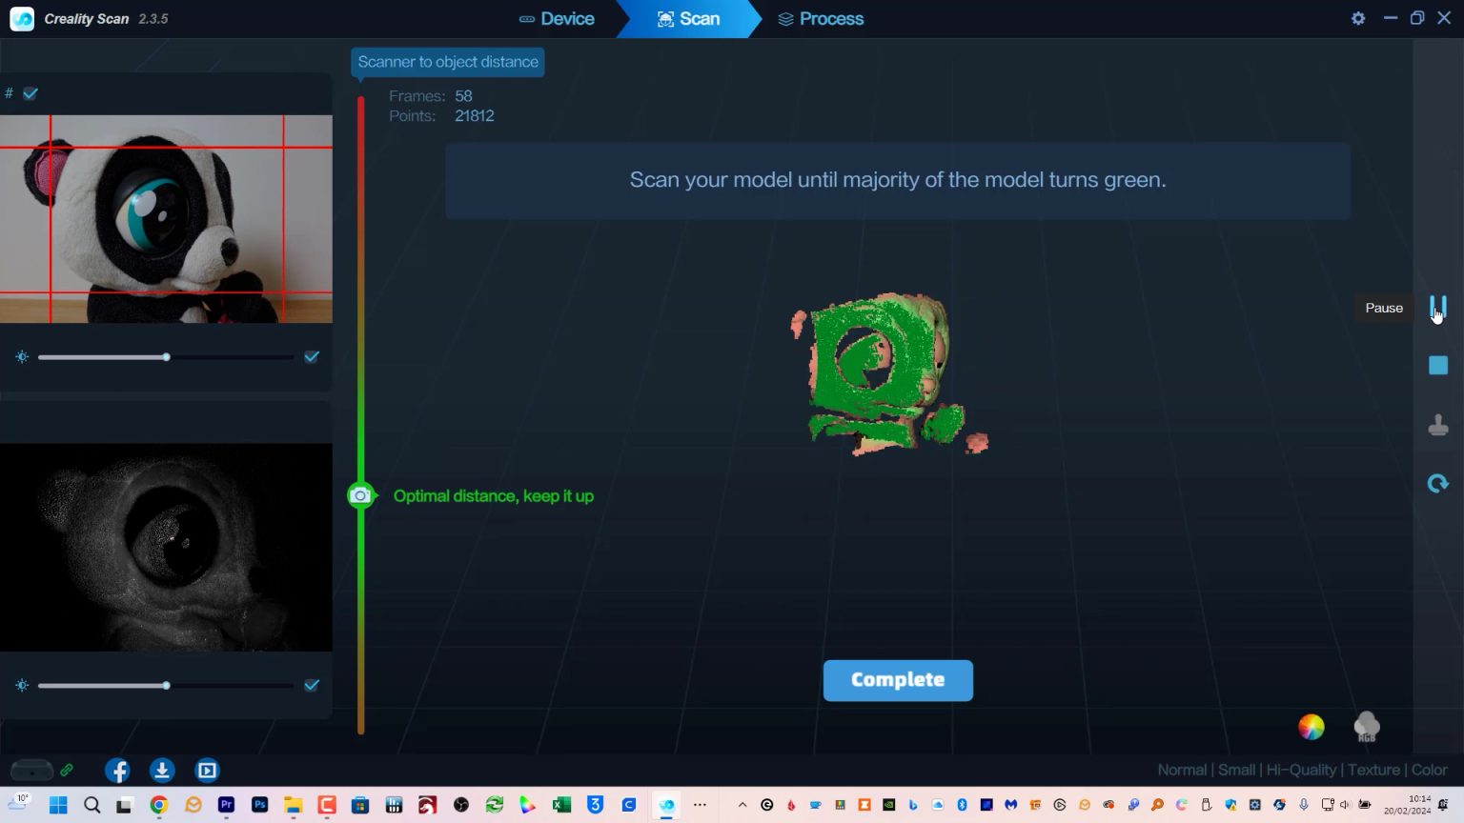Toggle infrared camera brightness checkbox
This screenshot has width=1464, height=823.
[312, 686]
